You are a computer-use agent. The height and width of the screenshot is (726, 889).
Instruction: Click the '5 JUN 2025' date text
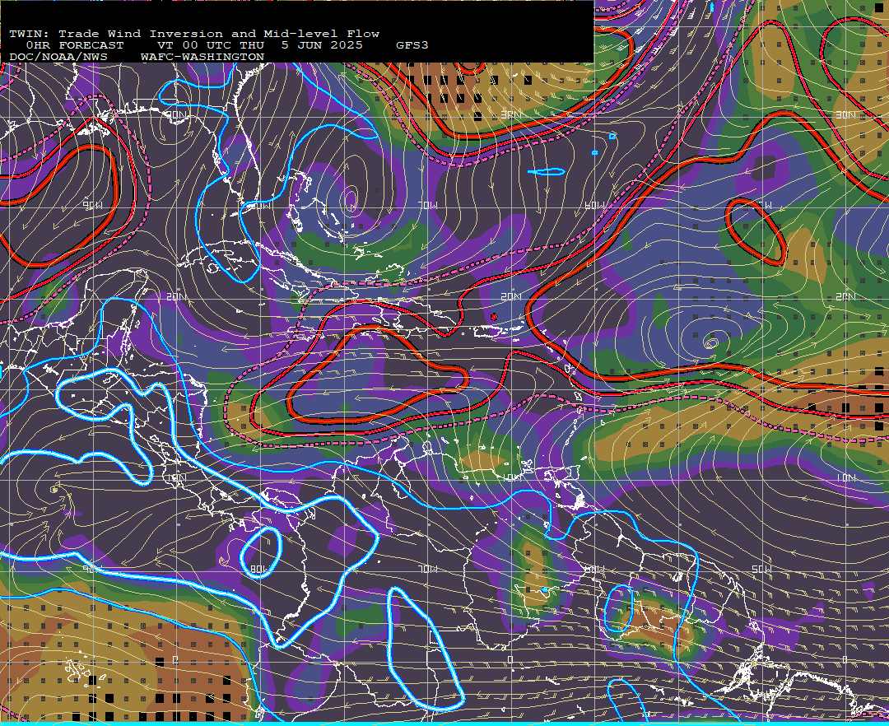click(x=322, y=45)
